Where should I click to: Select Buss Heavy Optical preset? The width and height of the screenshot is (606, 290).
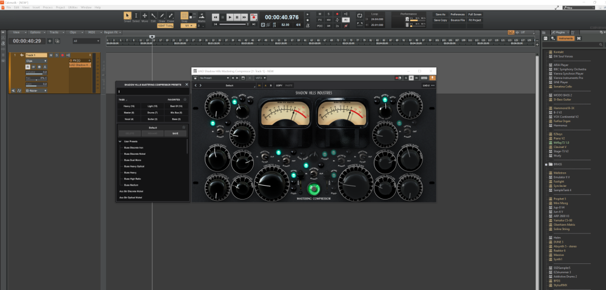click(x=134, y=166)
